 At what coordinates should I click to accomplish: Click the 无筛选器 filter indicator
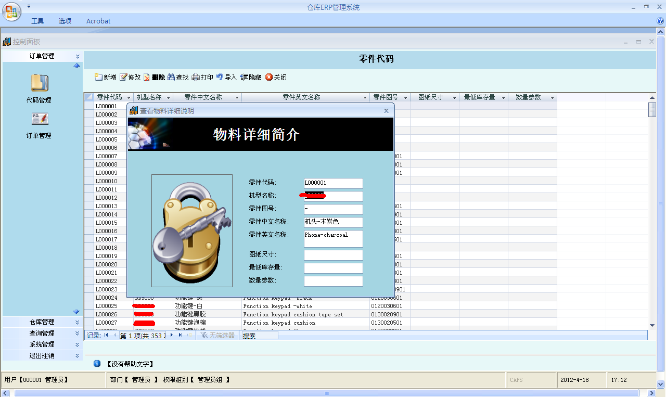point(217,336)
